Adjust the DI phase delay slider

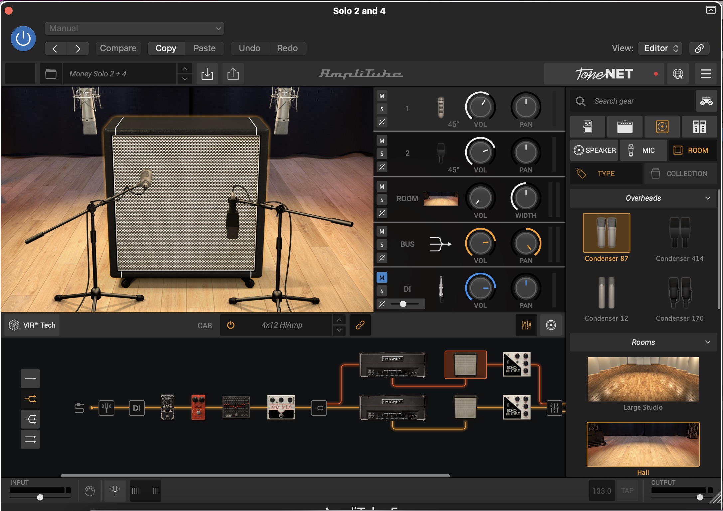(404, 304)
